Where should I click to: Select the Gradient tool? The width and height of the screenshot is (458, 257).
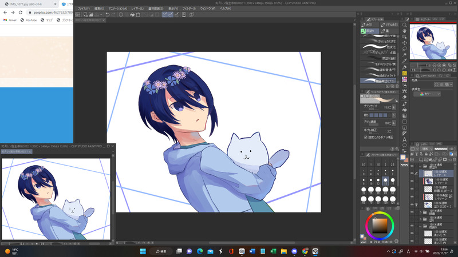coord(405,116)
